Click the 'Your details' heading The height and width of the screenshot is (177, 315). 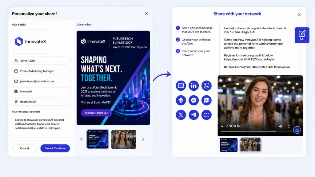[x=19, y=25]
